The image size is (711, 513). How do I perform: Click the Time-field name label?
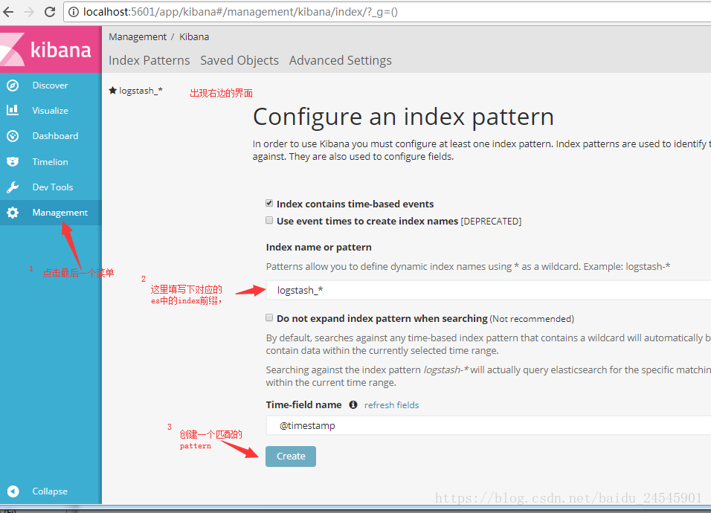(303, 404)
